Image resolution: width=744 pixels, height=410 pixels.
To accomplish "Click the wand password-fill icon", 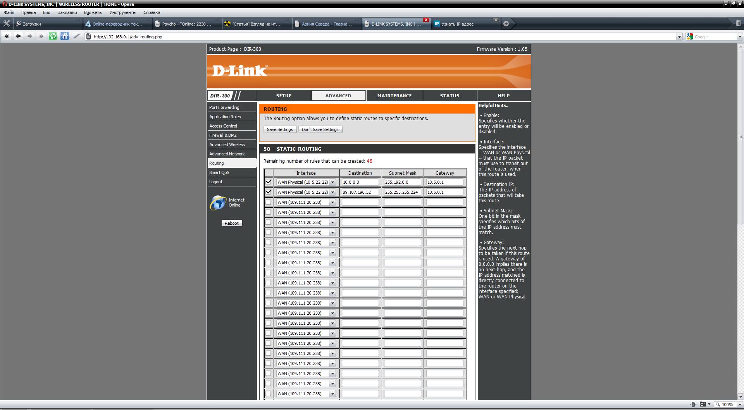I will pyautogui.click(x=76, y=36).
